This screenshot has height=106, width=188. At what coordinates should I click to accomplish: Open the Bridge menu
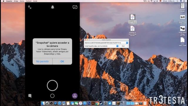coord(16,1)
